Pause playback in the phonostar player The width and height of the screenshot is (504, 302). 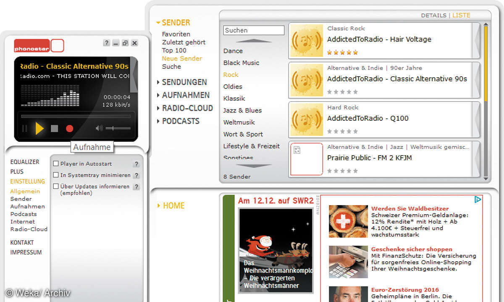pos(24,129)
